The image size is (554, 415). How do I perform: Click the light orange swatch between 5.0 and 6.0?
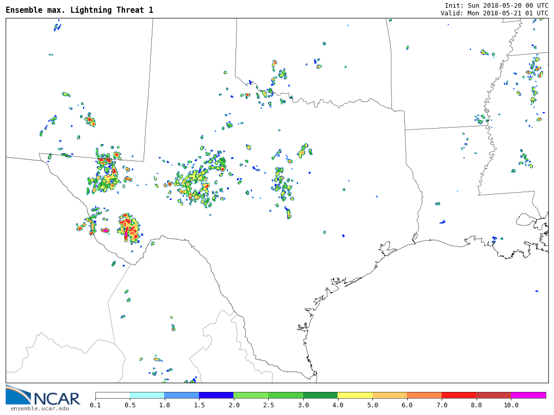tap(390, 396)
